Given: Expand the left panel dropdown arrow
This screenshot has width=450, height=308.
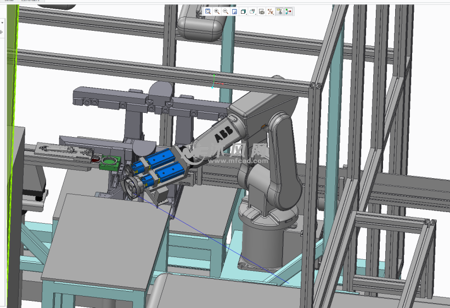Looking at the screenshot, I should 2,23.
